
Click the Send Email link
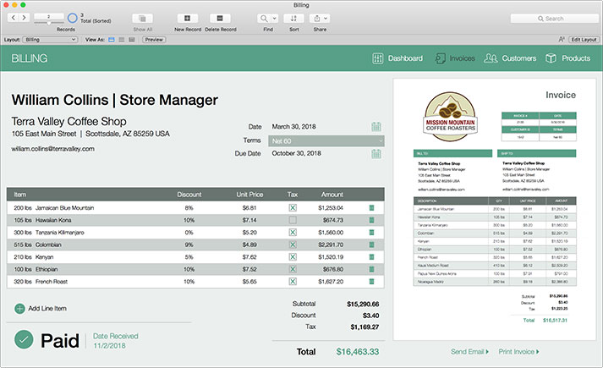(x=469, y=351)
